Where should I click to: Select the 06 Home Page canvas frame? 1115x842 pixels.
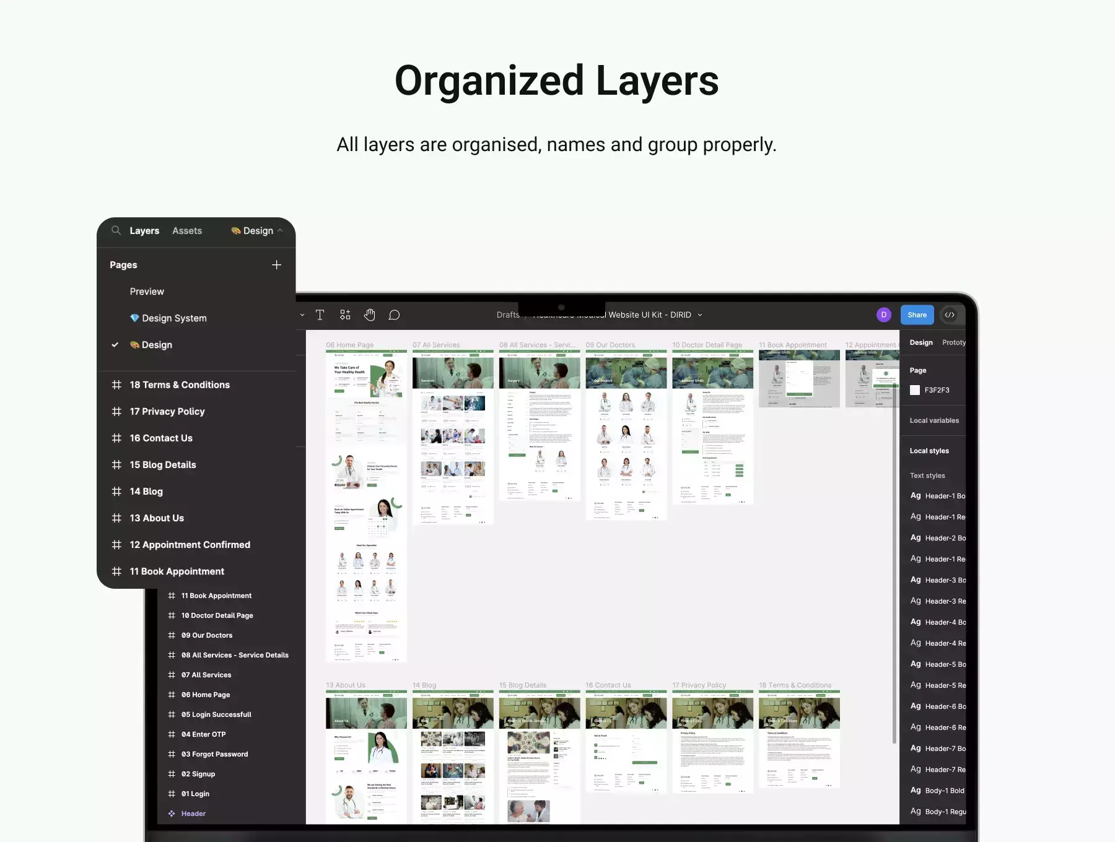(366, 506)
